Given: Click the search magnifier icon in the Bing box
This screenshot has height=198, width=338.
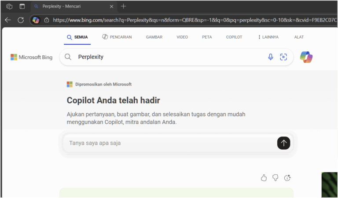Looking at the screenshot, I should pos(68,57).
